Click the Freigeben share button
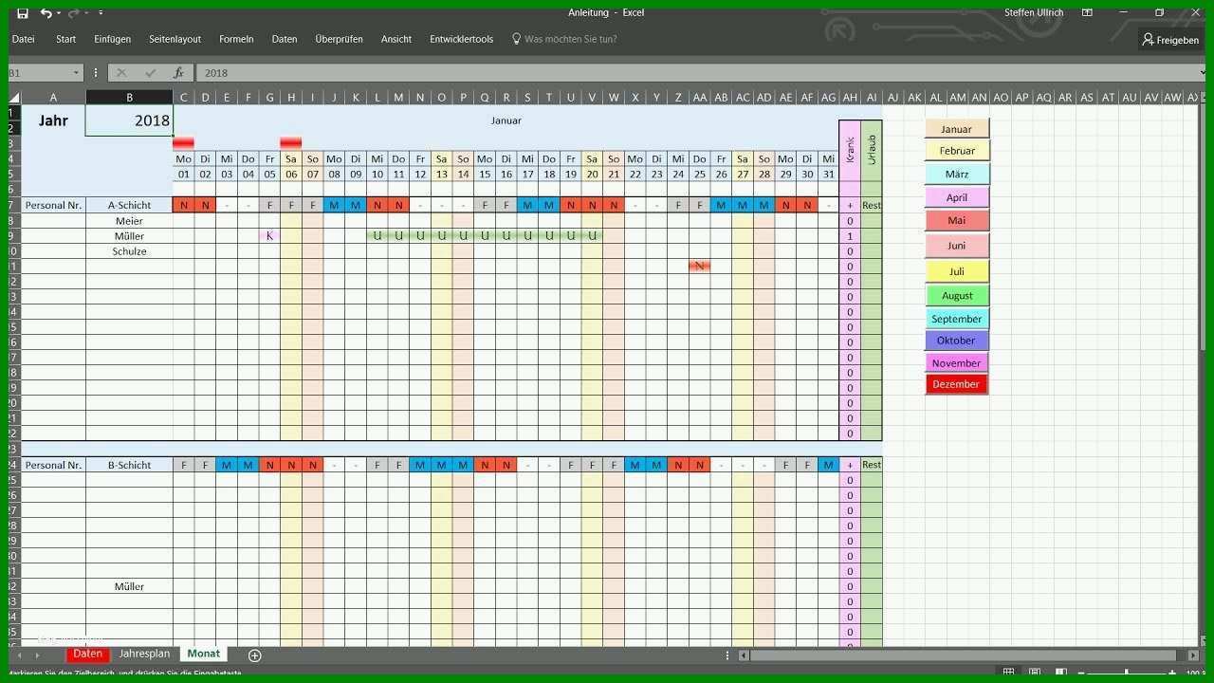Viewport: 1214px width, 683px height. coord(1170,40)
